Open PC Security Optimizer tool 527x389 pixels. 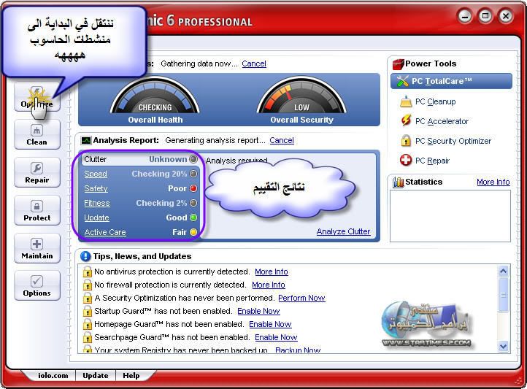453,141
